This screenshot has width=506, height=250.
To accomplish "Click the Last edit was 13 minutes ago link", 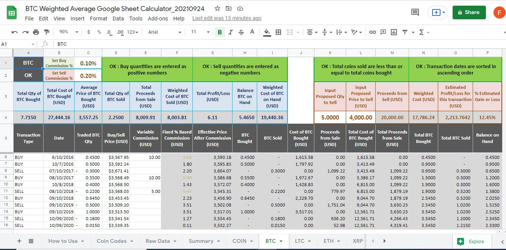I will [x=226, y=18].
